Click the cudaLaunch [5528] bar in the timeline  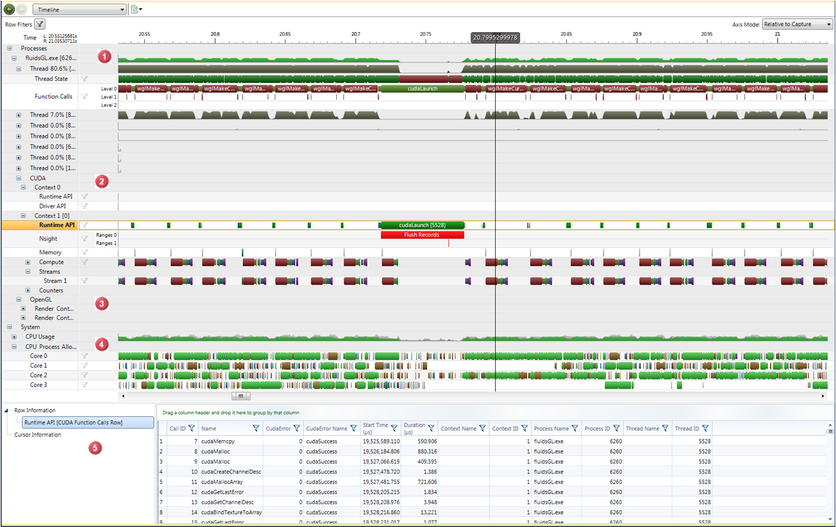click(x=422, y=225)
